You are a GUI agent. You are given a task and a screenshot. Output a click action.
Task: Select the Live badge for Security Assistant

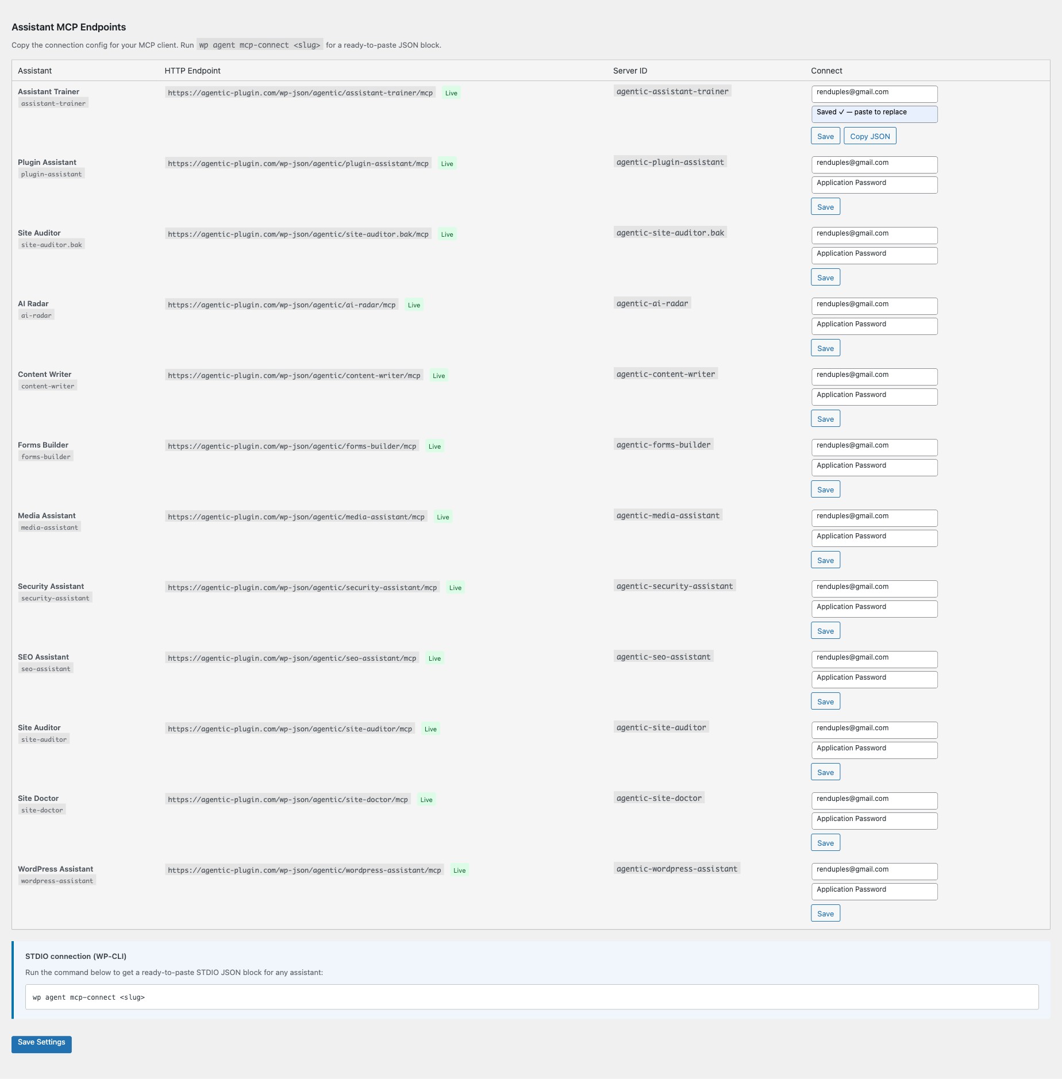[456, 587]
